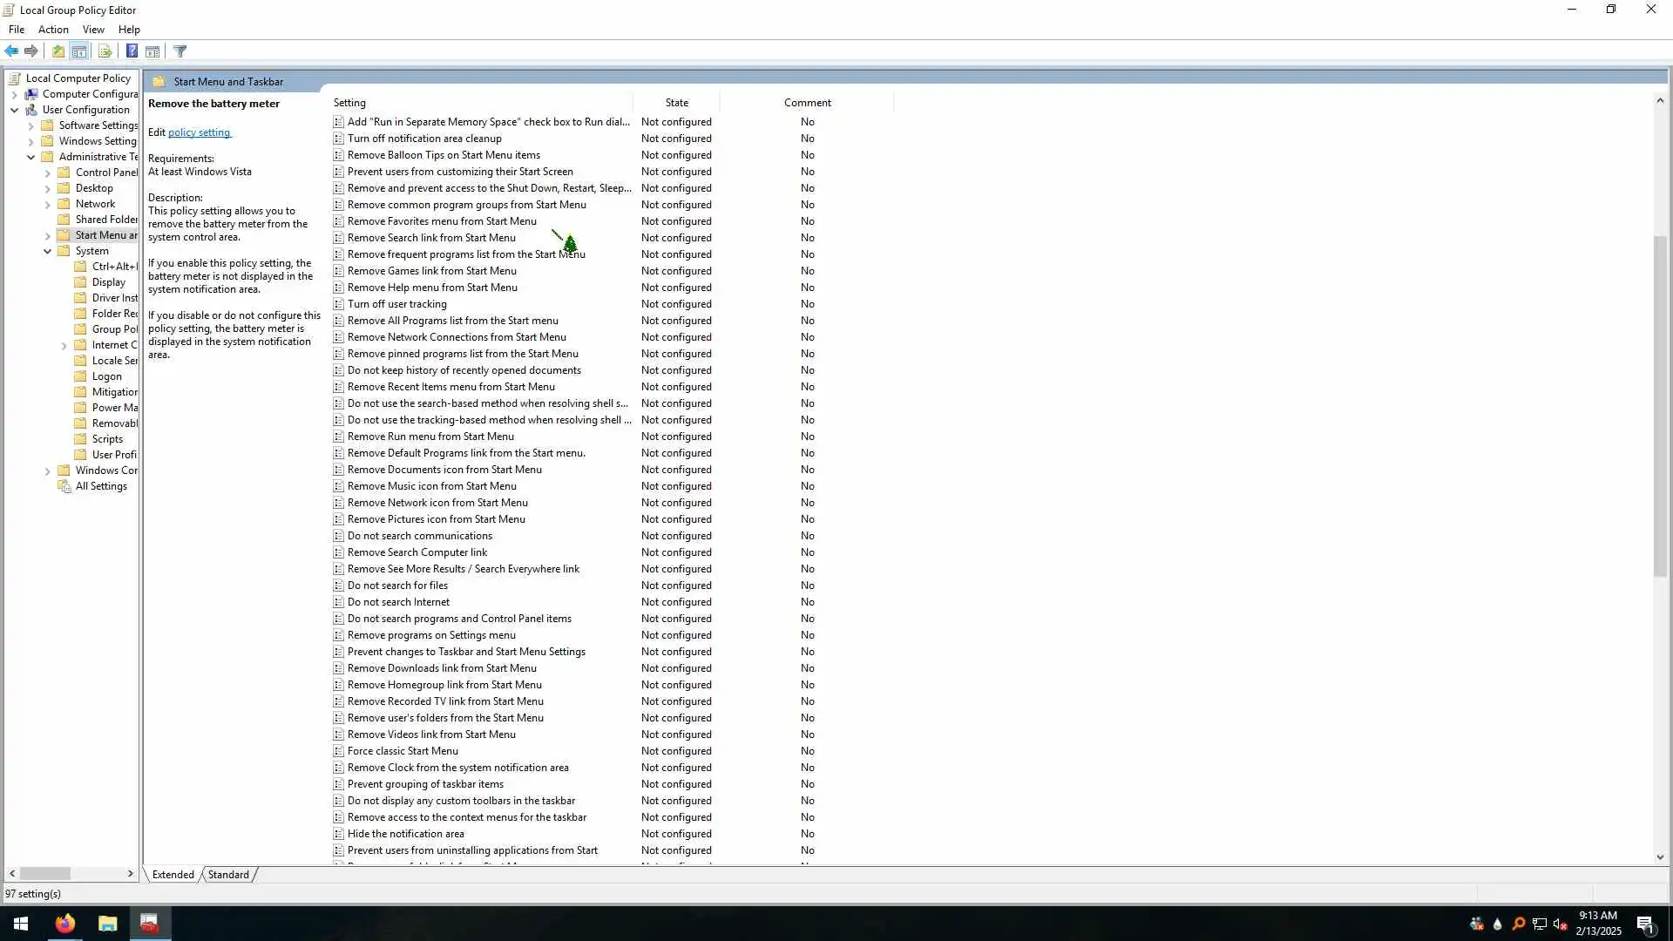Toggle Show/Hide Console Tree toolbar icon
The image size is (1673, 941).
coord(79,51)
